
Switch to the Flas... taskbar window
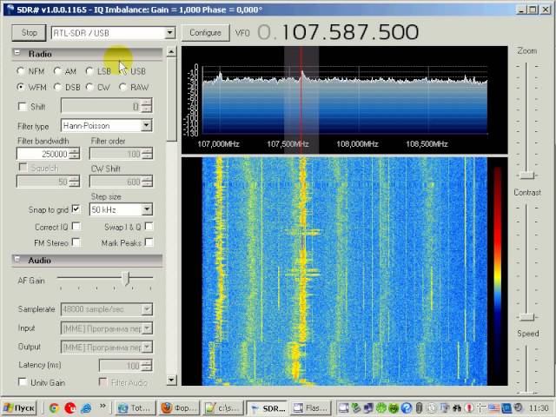tap(311, 408)
